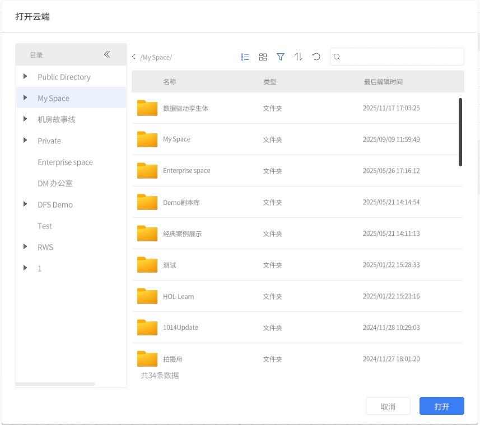Go back using path arrow
This screenshot has width=480, height=425.
(x=134, y=57)
